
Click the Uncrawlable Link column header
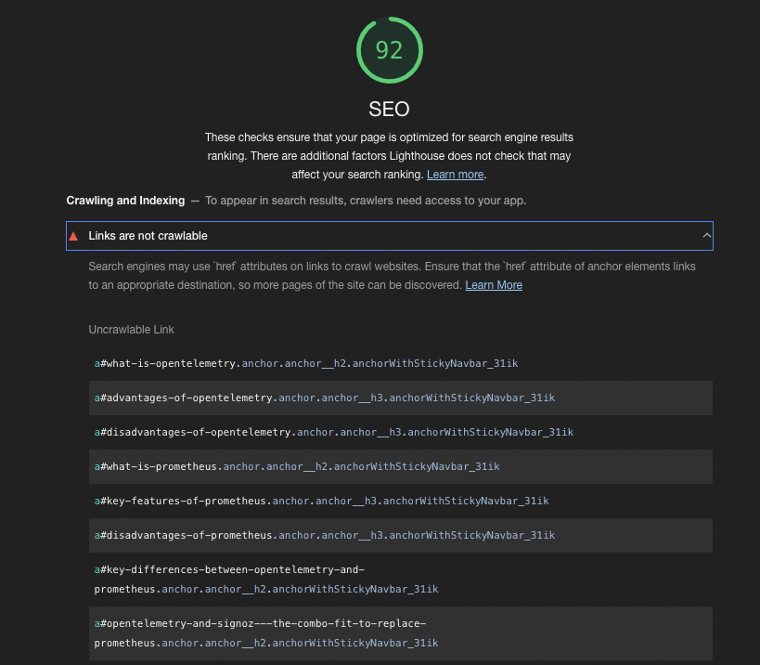tap(131, 330)
